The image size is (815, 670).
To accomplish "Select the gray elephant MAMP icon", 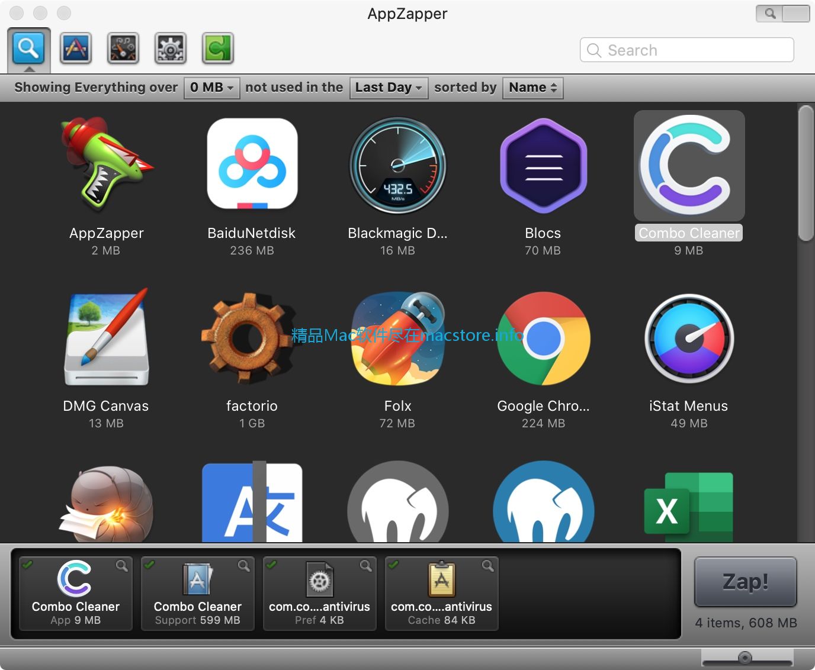I will (x=398, y=502).
